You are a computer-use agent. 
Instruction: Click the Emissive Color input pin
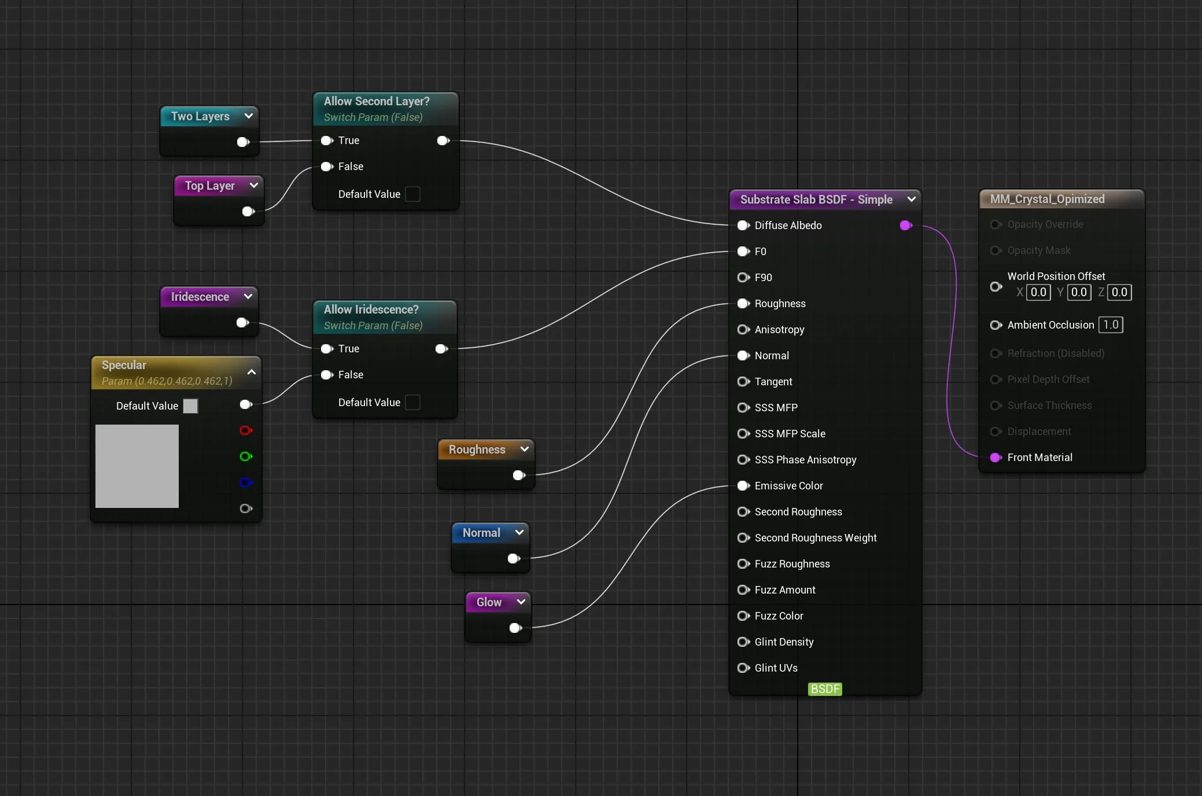pos(743,486)
